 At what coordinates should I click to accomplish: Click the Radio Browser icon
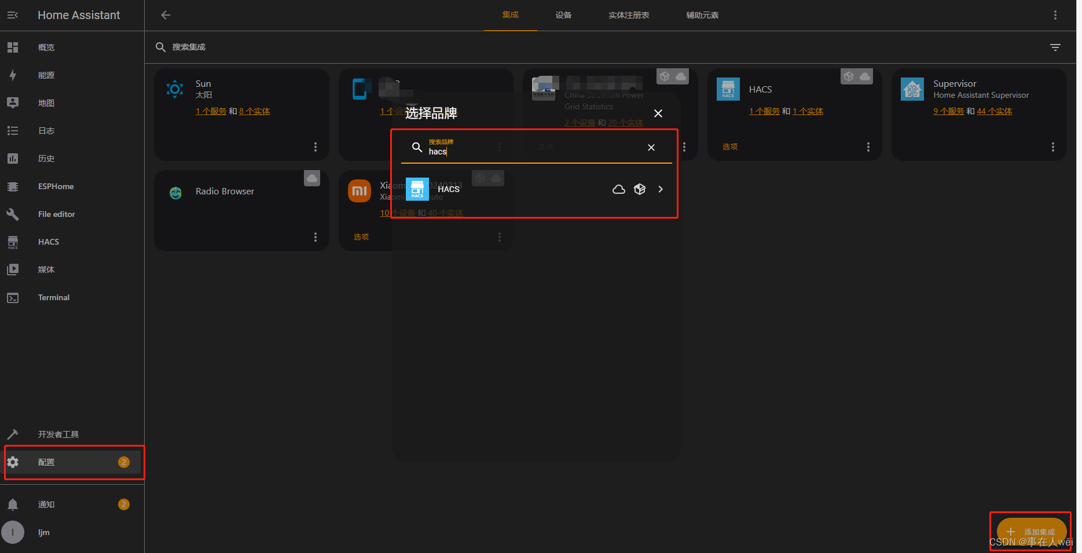click(175, 193)
